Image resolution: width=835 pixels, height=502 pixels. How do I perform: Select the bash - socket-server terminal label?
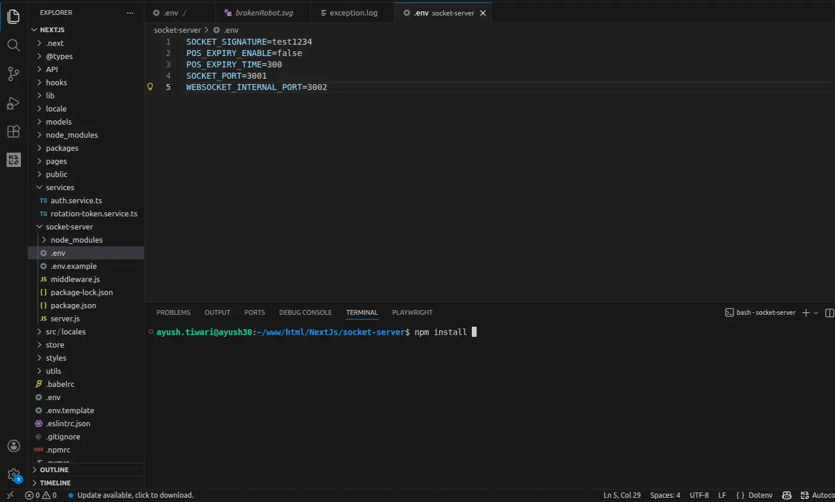click(760, 312)
